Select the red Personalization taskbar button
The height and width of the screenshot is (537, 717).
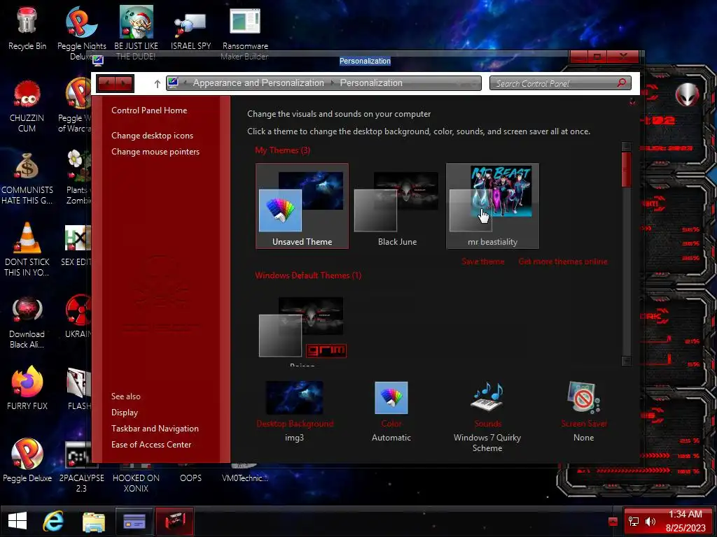click(174, 521)
